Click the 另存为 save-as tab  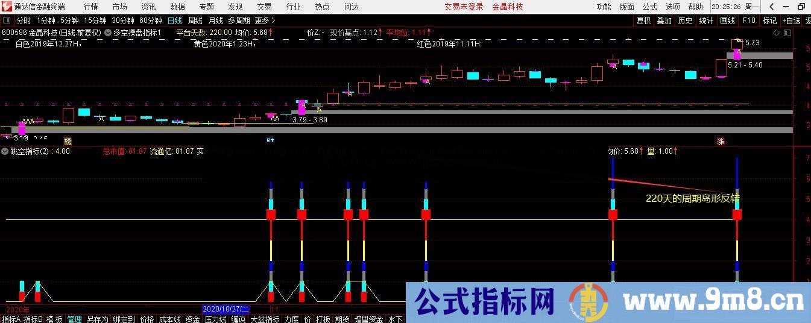pyautogui.click(x=98, y=319)
